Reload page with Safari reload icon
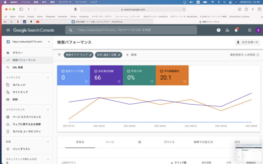Screen dimensions: 263x164 (x=184, y=10)
